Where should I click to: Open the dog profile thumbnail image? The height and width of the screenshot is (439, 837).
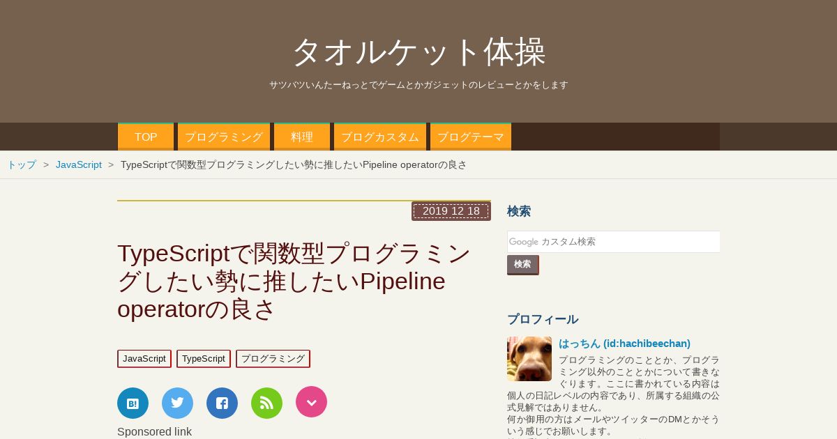pyautogui.click(x=529, y=359)
